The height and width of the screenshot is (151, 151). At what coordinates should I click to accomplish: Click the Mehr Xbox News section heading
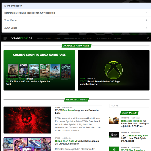pyautogui.click(x=77, y=100)
